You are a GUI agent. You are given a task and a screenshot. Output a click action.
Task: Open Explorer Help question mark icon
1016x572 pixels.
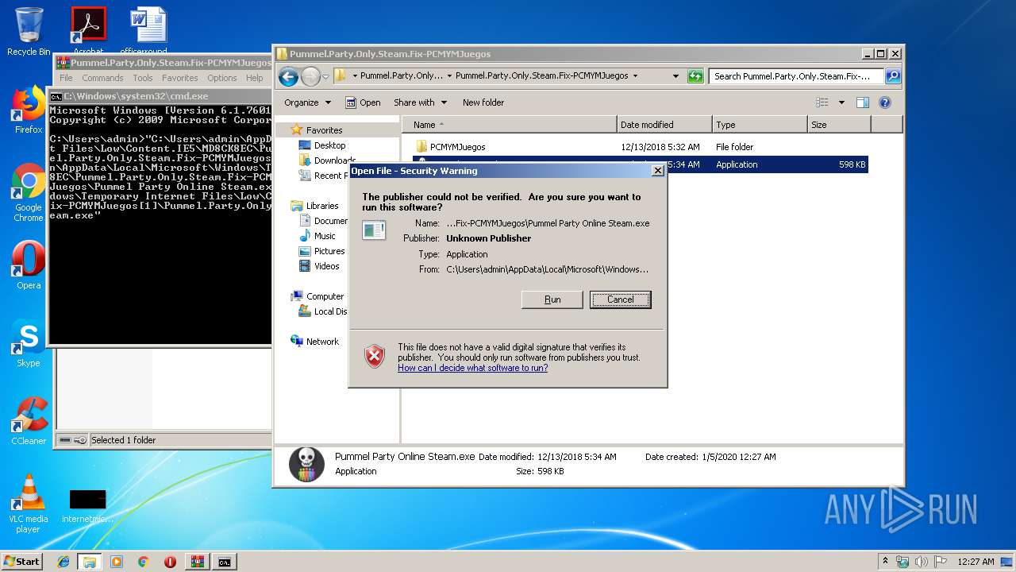tap(885, 102)
